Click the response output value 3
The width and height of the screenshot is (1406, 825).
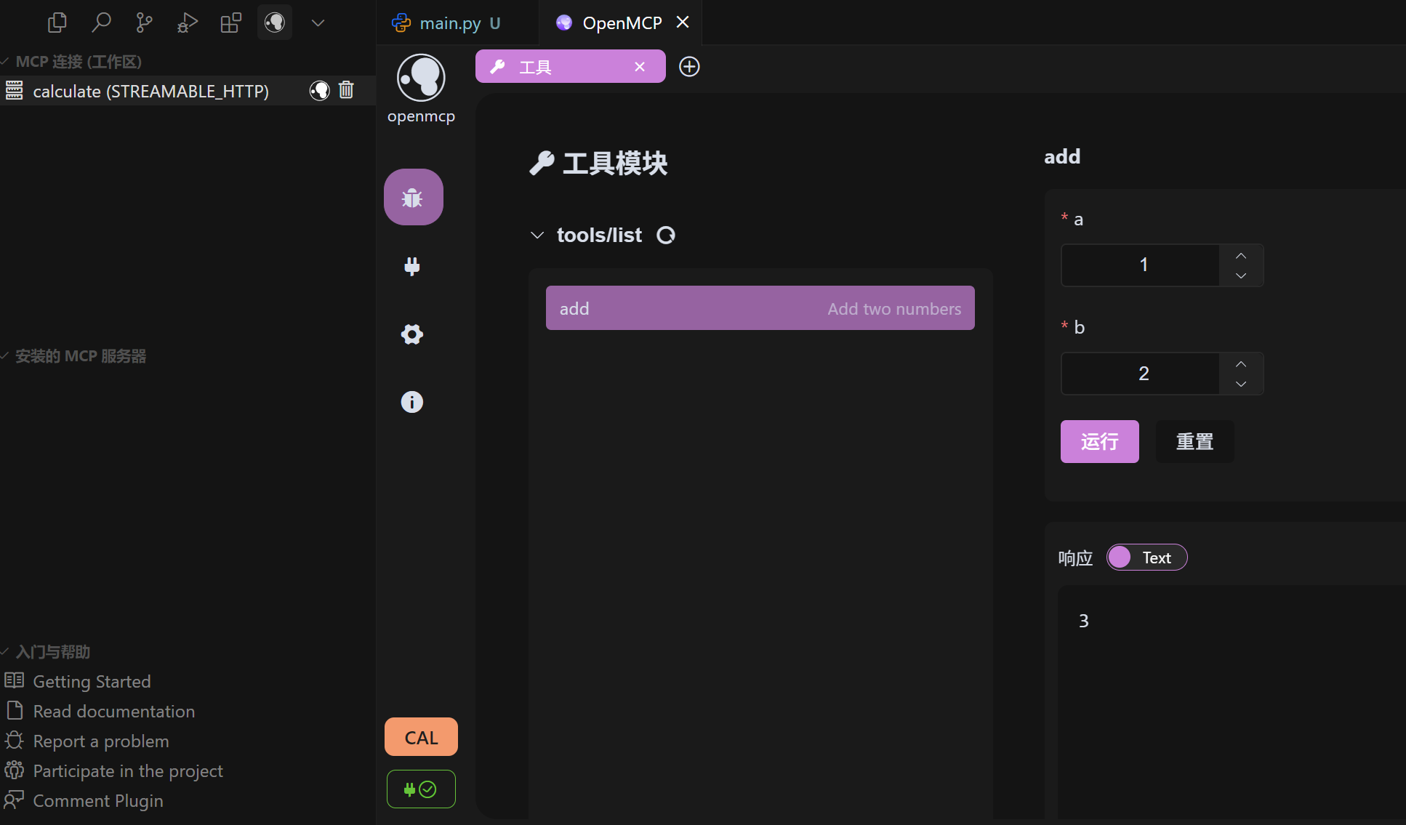tap(1083, 621)
